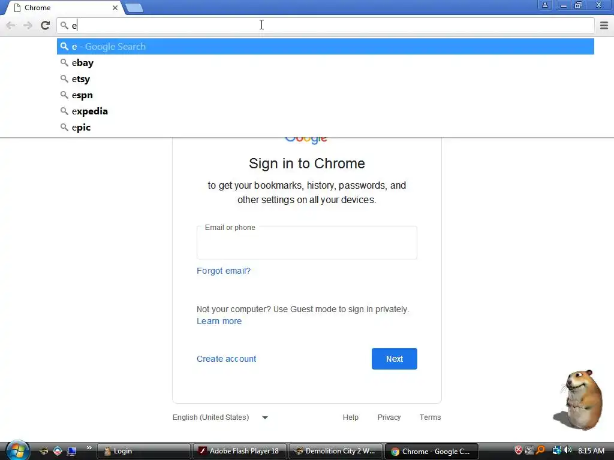
Task: Open the Terms footer link
Action: pos(430,417)
